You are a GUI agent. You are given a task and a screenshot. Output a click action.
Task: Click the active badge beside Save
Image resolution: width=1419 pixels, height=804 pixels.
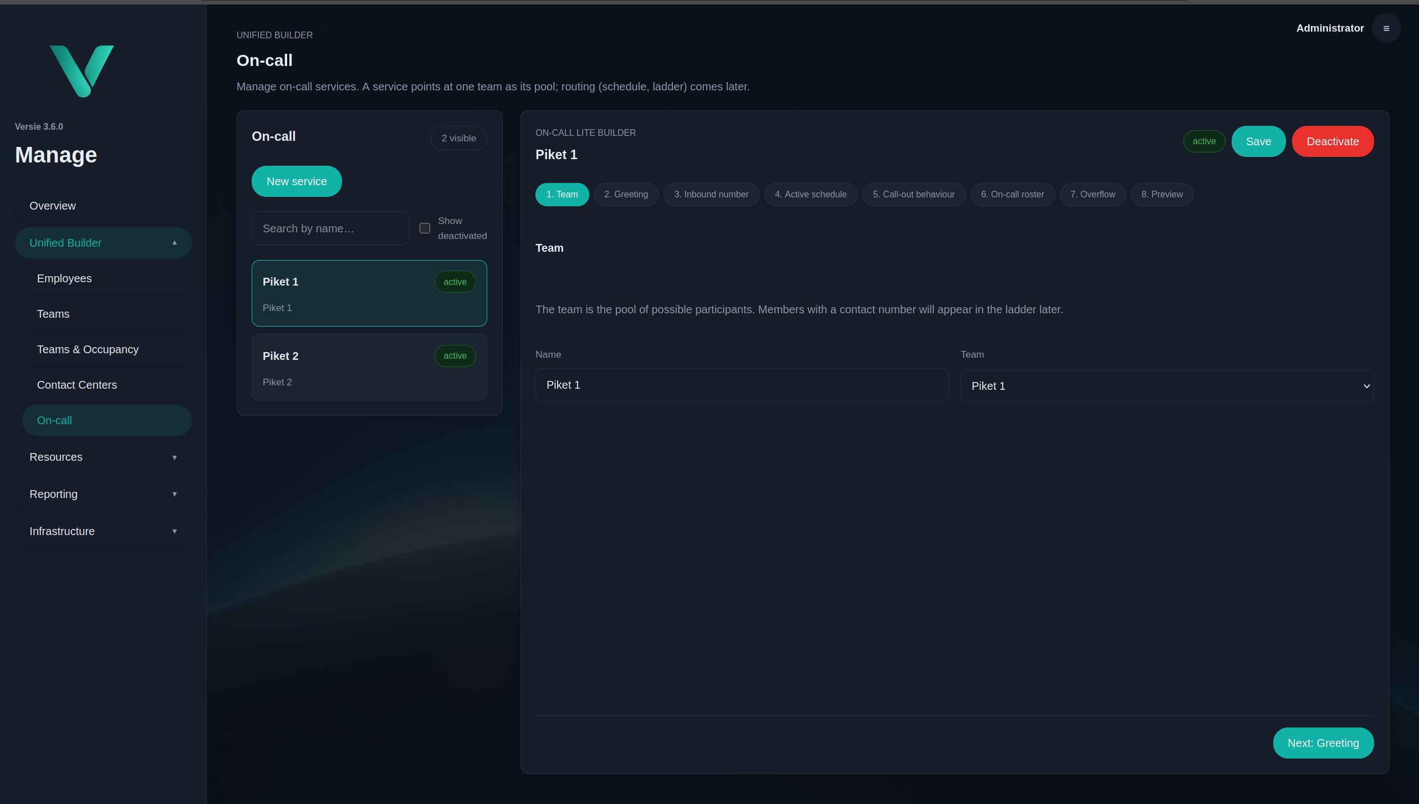point(1204,141)
